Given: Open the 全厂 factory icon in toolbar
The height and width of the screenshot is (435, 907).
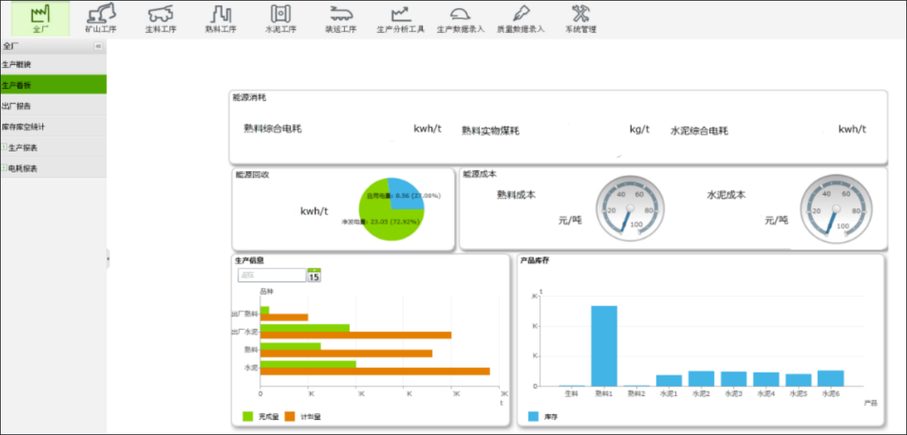Looking at the screenshot, I should coord(40,13).
